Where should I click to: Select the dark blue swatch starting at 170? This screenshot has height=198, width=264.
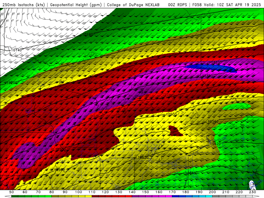click(x=176, y=196)
